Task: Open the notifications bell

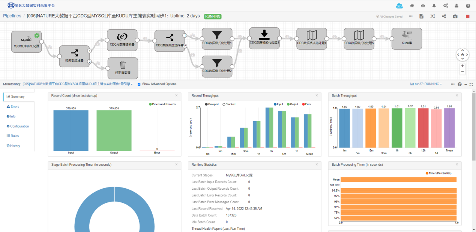Action: 434,6
